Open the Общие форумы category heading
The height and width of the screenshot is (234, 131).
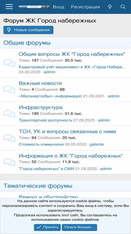click(x=27, y=43)
